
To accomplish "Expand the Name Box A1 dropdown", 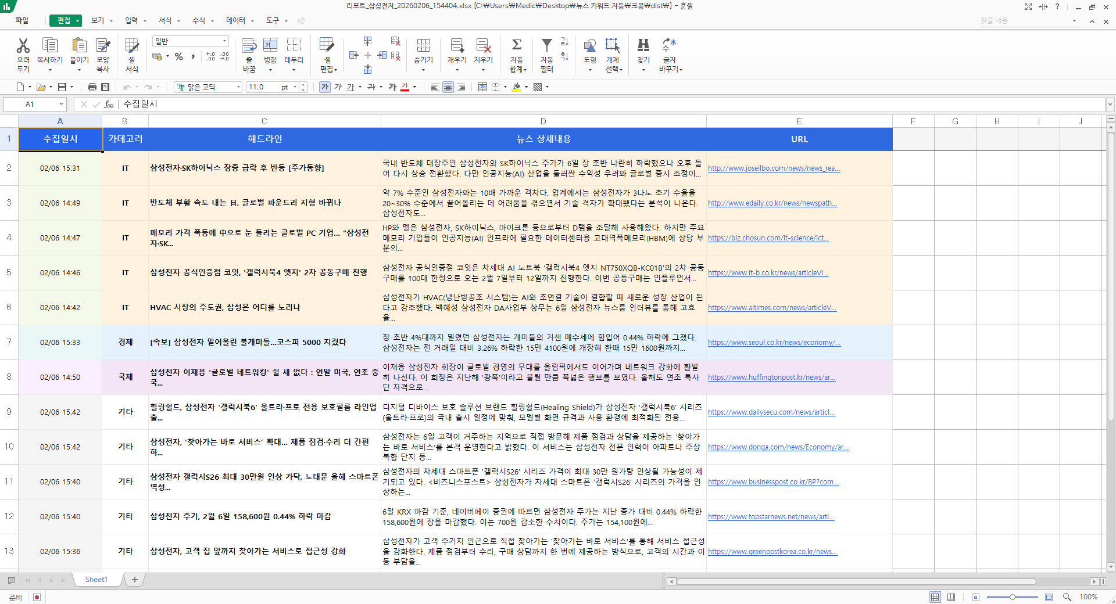I will click(x=61, y=105).
